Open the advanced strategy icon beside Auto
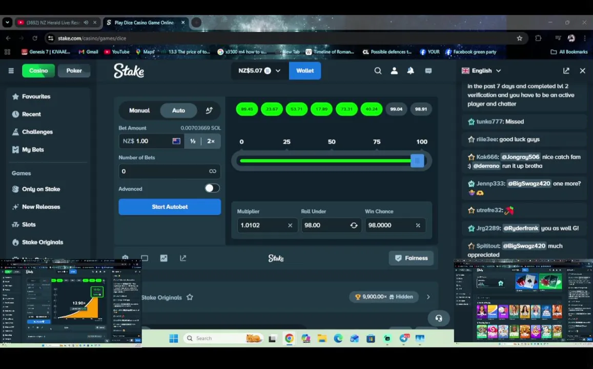This screenshot has width=593, height=369. [x=209, y=110]
